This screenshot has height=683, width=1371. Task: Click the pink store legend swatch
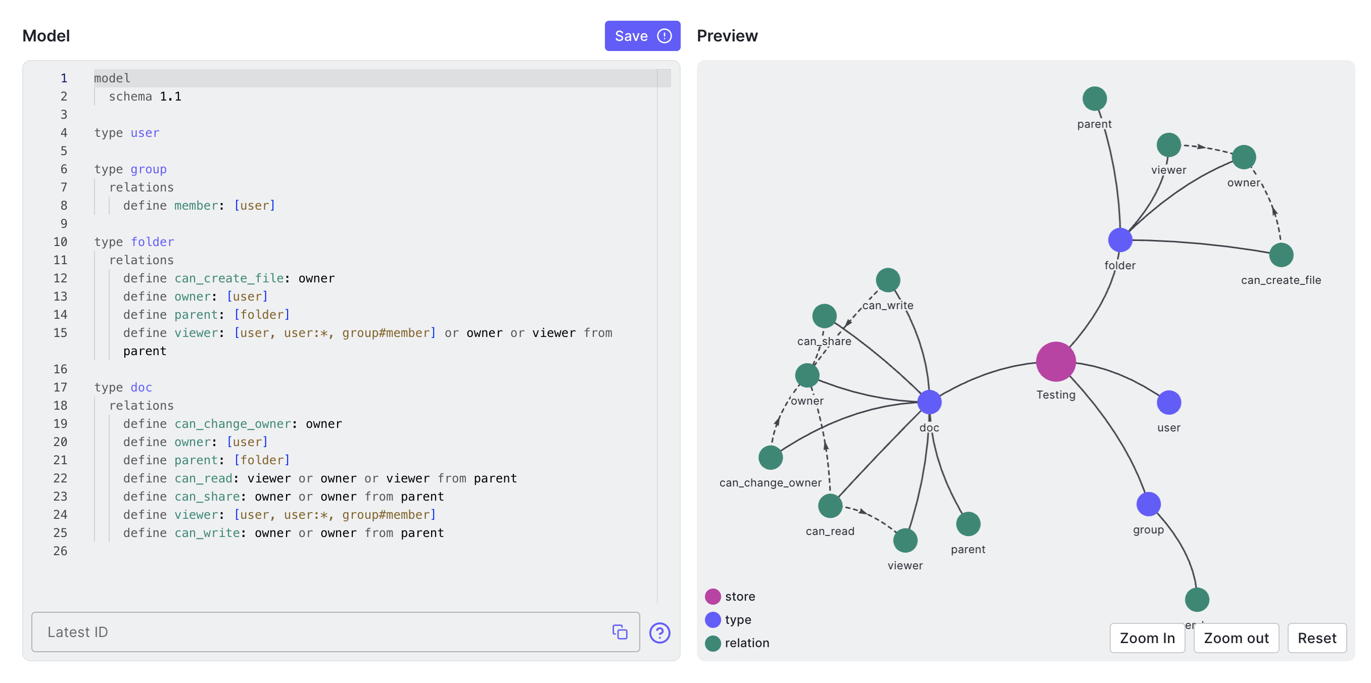click(713, 596)
